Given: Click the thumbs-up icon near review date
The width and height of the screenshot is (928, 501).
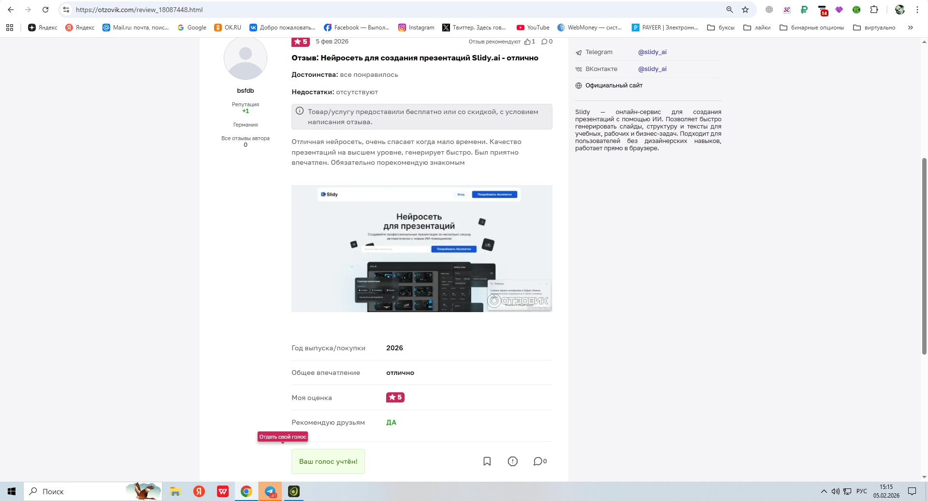Looking at the screenshot, I should click(527, 42).
